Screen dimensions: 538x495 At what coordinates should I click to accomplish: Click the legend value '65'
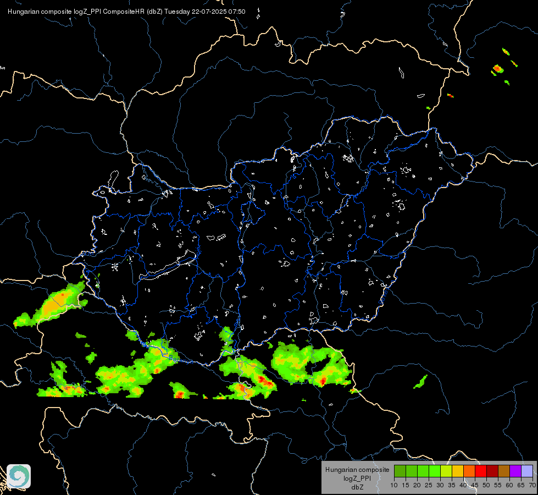521,485
